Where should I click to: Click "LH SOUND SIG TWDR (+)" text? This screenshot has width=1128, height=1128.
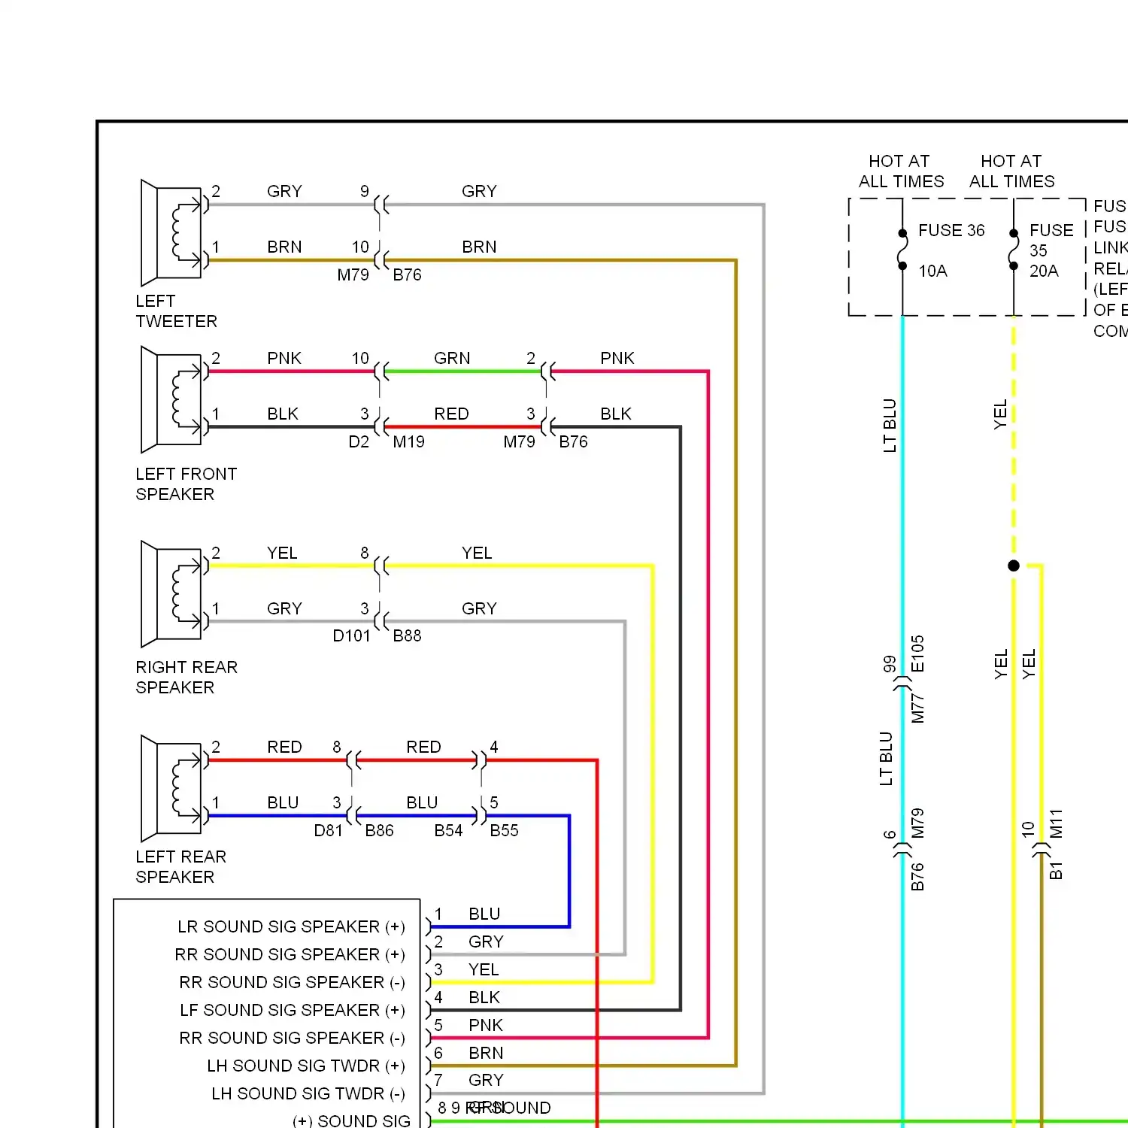coord(306,1066)
